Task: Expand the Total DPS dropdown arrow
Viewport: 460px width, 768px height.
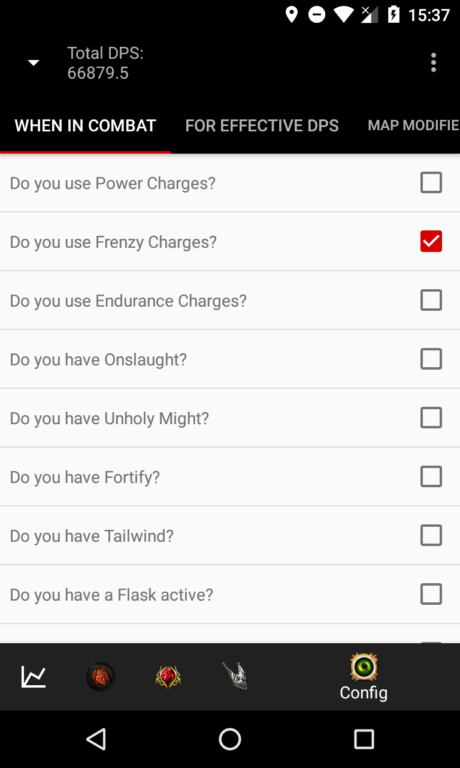Action: click(x=34, y=63)
